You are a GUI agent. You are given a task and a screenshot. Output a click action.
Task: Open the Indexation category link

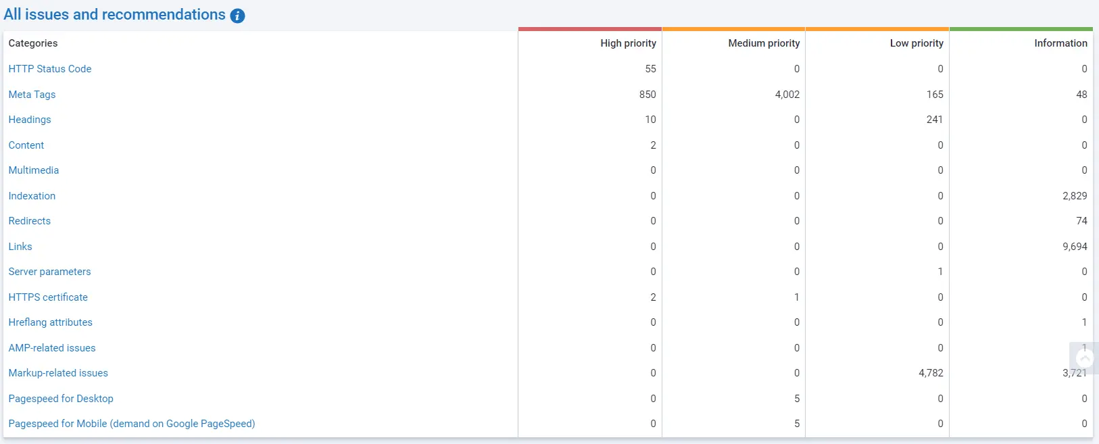click(32, 196)
